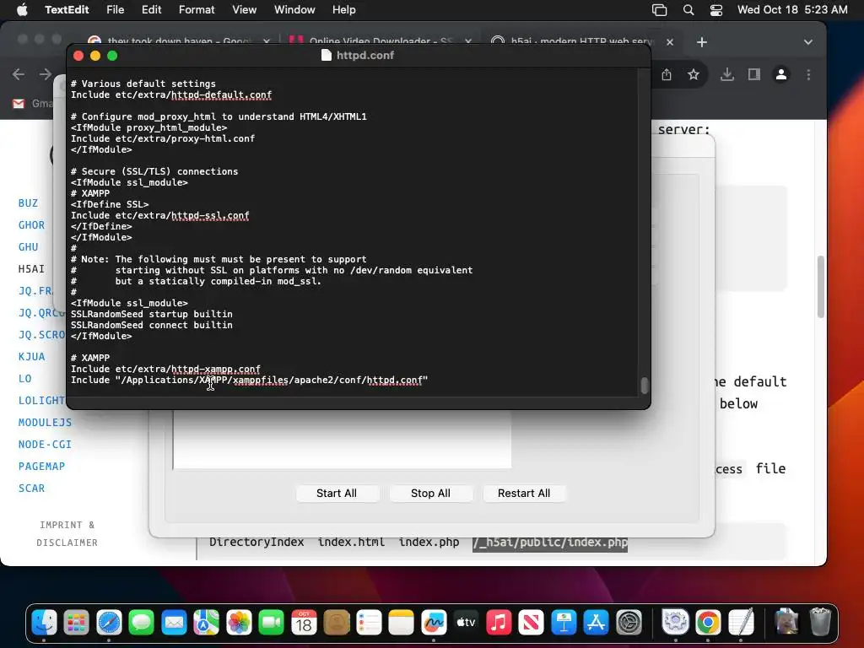
Task: Close the Online Video Downloader tab
Action: pyautogui.click(x=467, y=42)
